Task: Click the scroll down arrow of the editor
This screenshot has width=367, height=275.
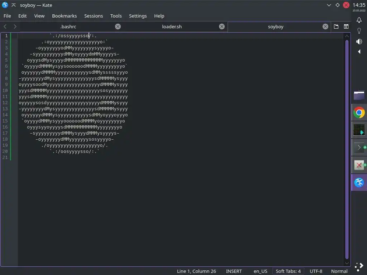Action: [x=347, y=263]
